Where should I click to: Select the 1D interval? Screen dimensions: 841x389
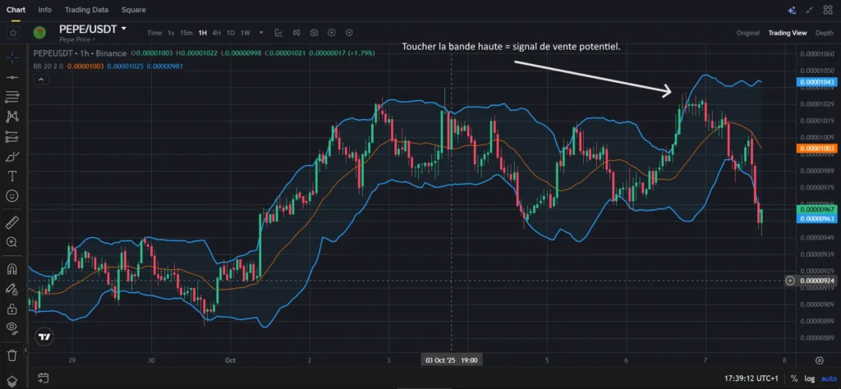(230, 33)
